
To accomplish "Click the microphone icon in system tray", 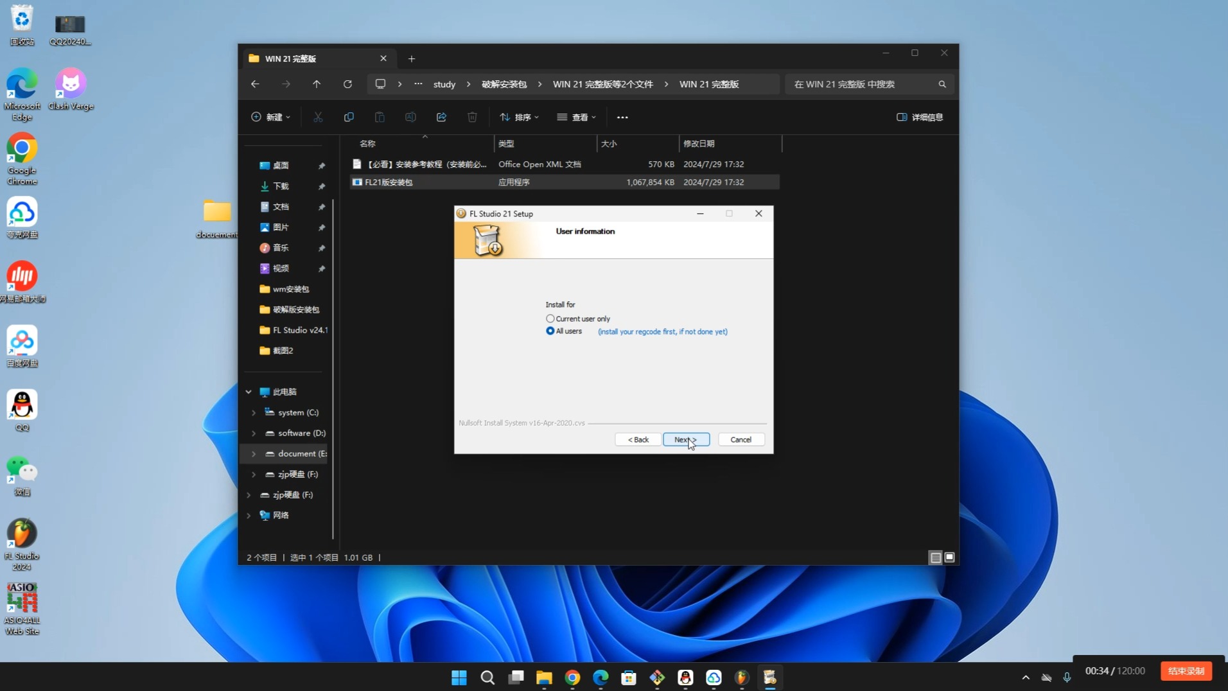I will [1067, 678].
